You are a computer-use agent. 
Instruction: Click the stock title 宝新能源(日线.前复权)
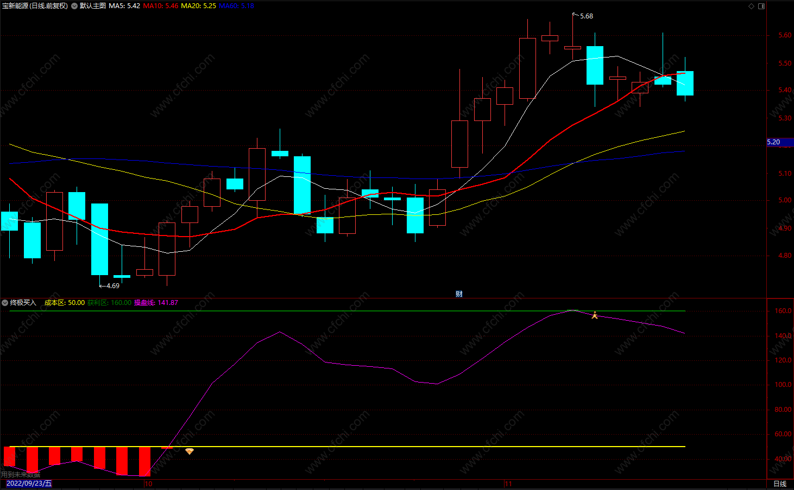pos(35,6)
